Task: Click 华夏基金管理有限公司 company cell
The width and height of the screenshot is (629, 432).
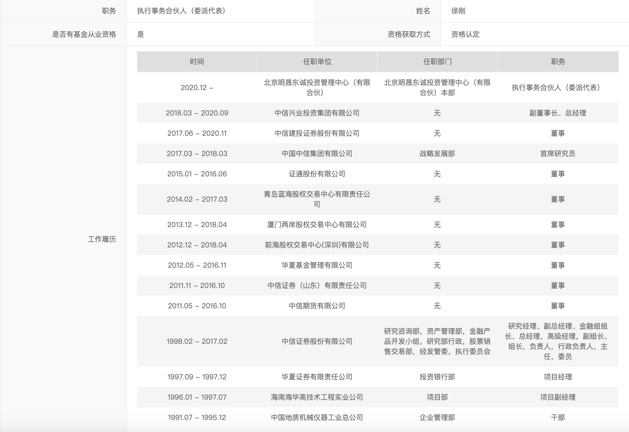Action: (x=317, y=265)
